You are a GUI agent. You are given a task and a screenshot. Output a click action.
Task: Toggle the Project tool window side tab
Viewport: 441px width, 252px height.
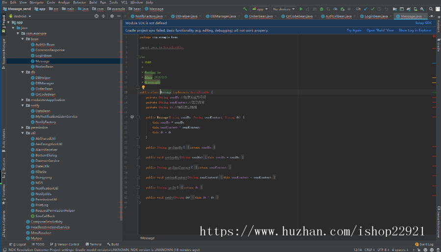(3, 21)
